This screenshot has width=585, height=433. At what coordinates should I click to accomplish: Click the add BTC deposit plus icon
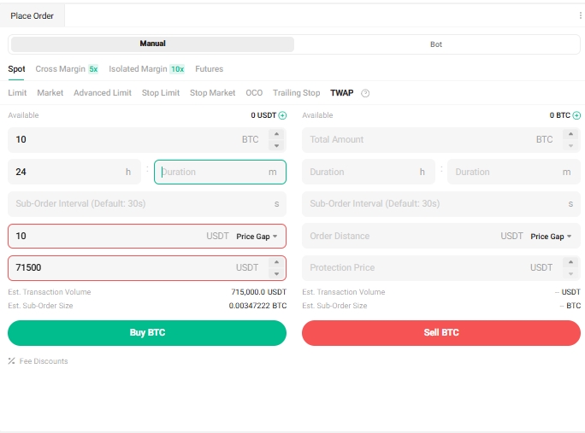pos(576,115)
